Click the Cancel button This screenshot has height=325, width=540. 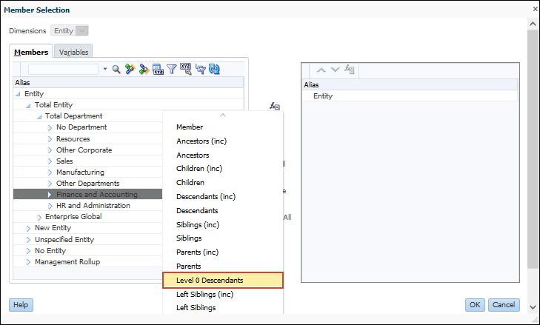click(x=504, y=305)
